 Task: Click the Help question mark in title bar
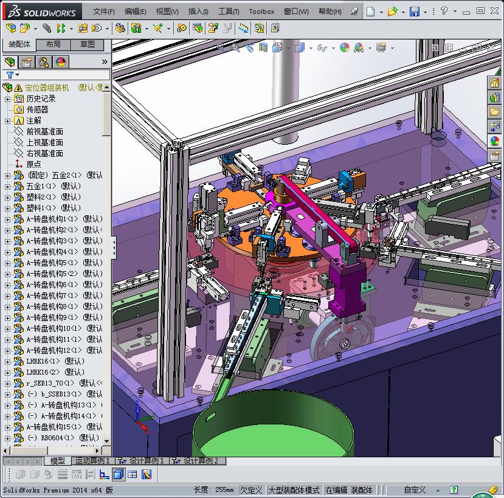click(444, 11)
